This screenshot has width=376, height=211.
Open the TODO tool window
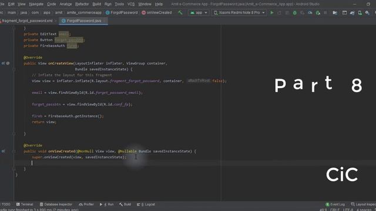coord(5,205)
